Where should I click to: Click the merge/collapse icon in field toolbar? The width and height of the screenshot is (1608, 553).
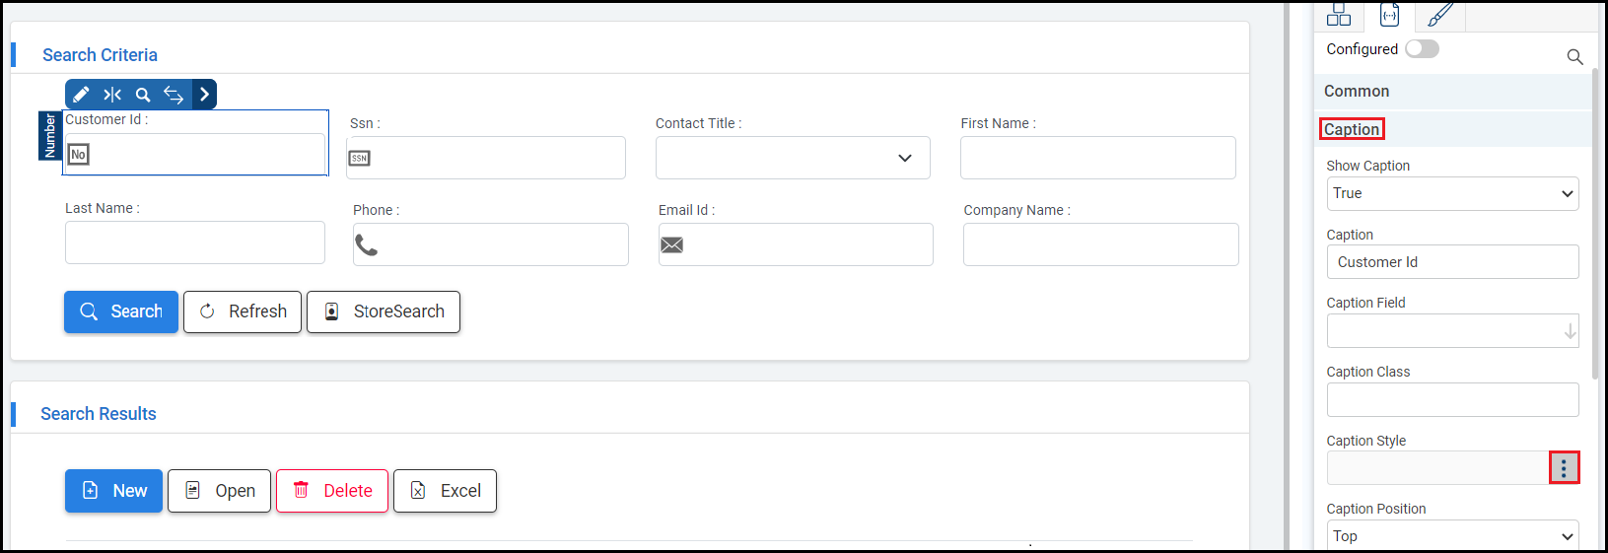pos(112,95)
